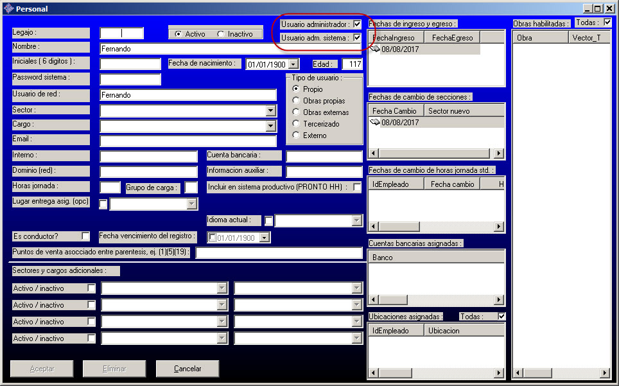Click the Personal window title bar icon
Viewport: 619px width, 386px height.
pyautogui.click(x=8, y=9)
